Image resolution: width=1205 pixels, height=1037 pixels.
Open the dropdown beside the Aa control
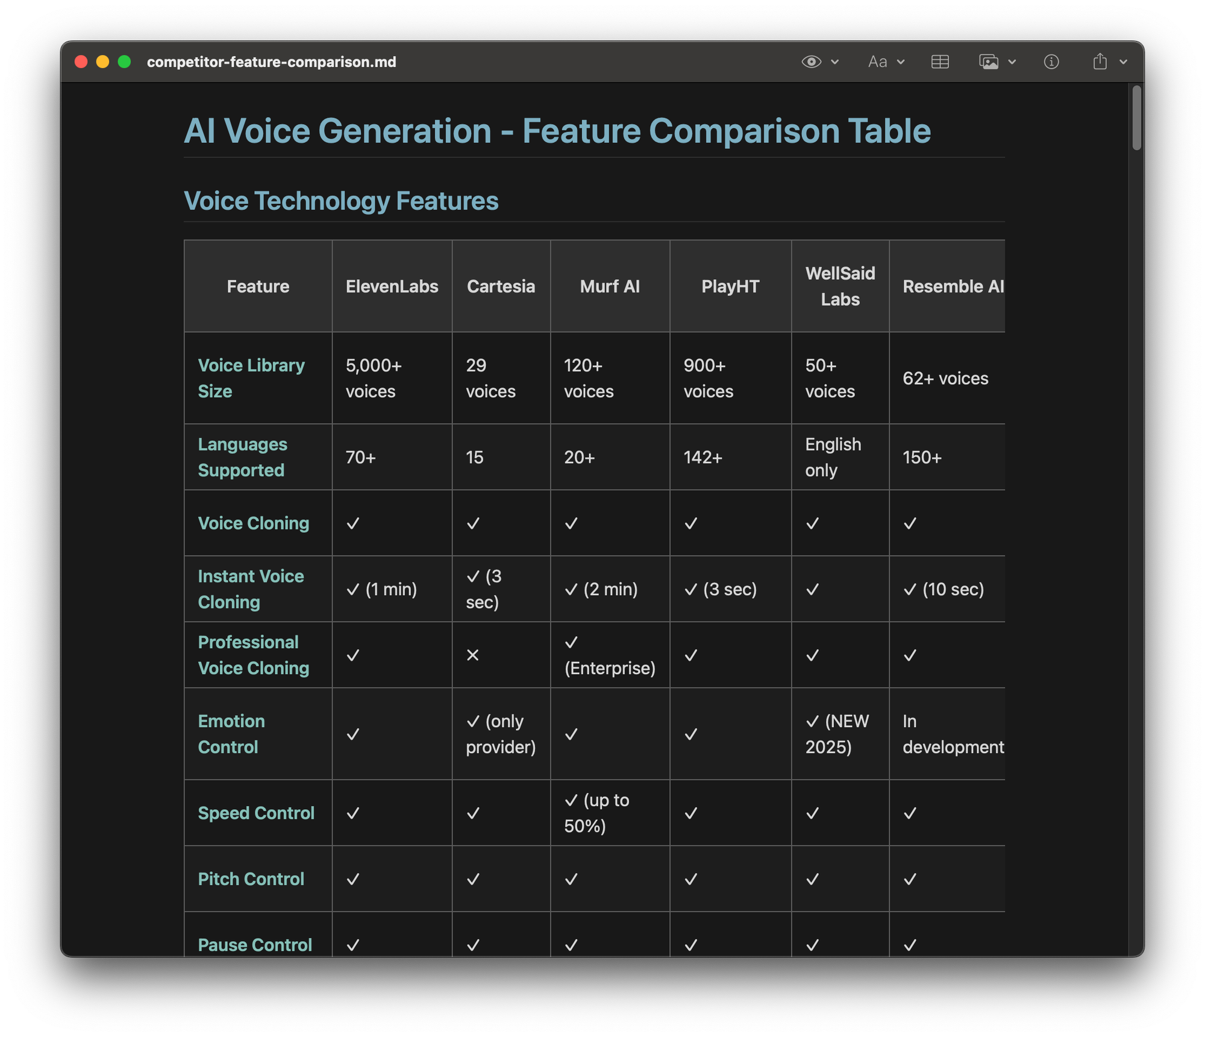tap(901, 61)
